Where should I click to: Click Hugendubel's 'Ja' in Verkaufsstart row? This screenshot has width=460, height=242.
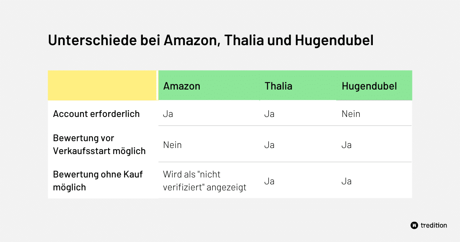346,145
